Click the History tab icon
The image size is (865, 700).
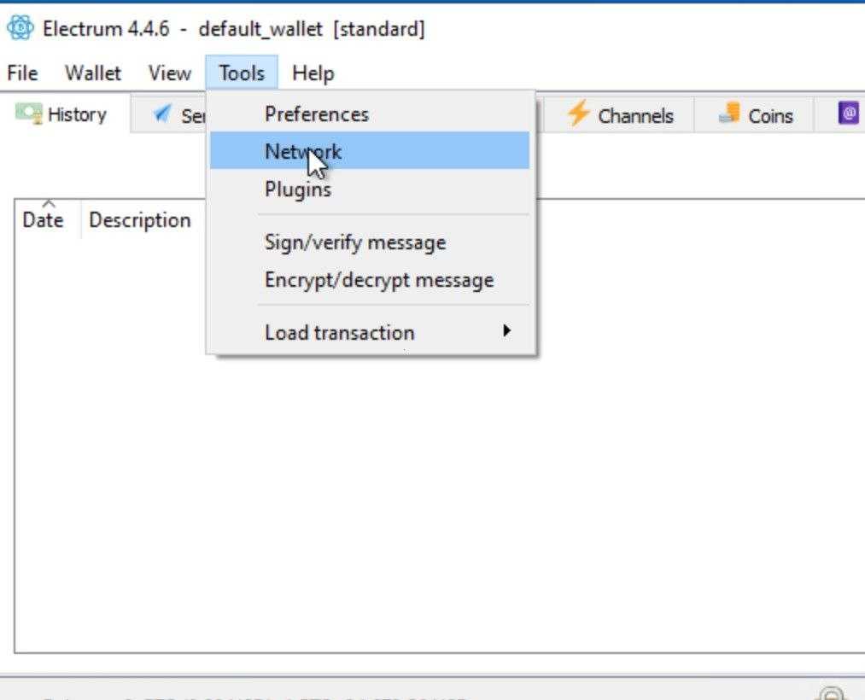tap(29, 114)
